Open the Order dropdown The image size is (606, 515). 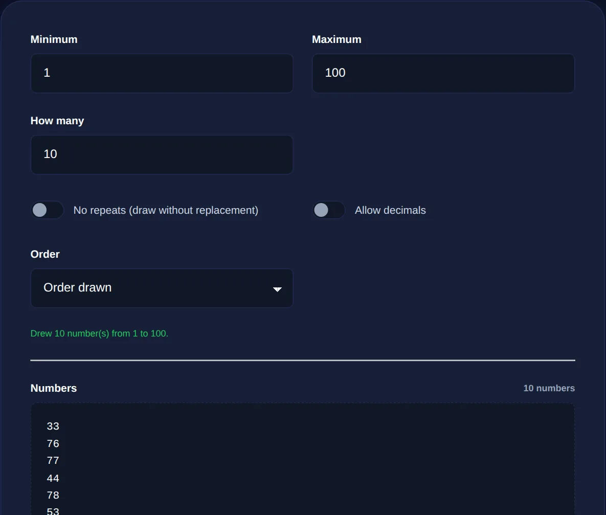162,288
